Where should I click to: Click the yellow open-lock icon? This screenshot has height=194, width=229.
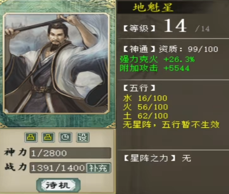pyautogui.click(x=48, y=137)
